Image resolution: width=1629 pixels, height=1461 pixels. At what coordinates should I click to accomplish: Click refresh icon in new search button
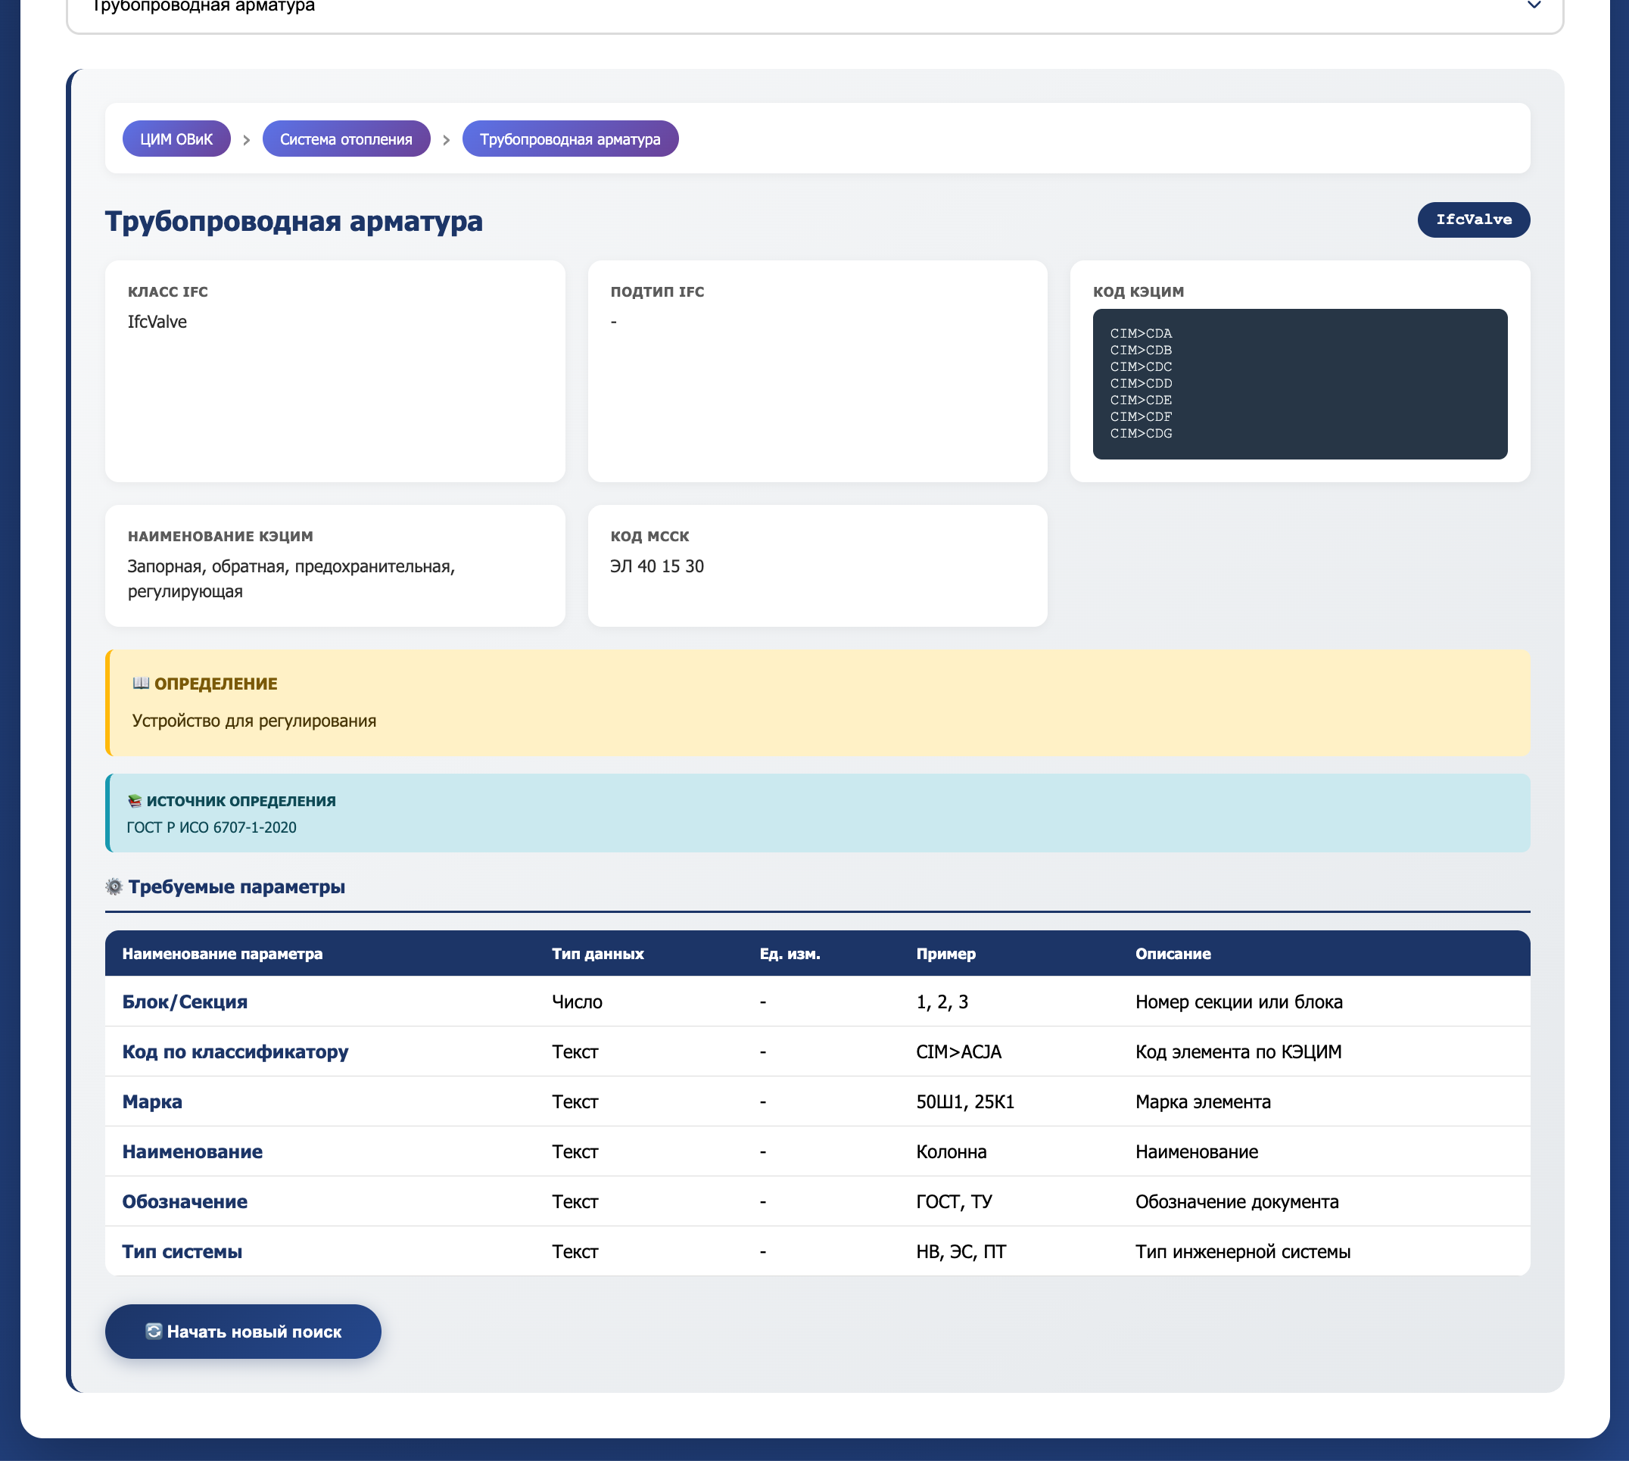tap(154, 1332)
